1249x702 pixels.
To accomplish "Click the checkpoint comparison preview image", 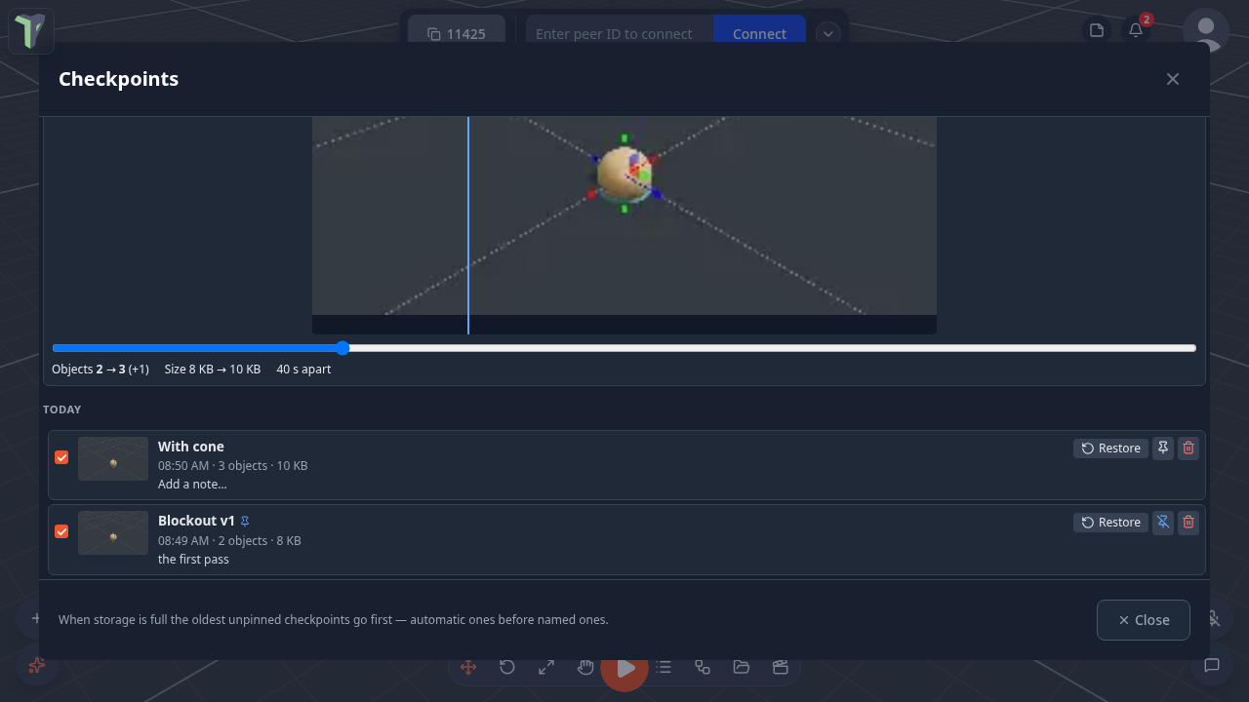I will tap(624, 225).
